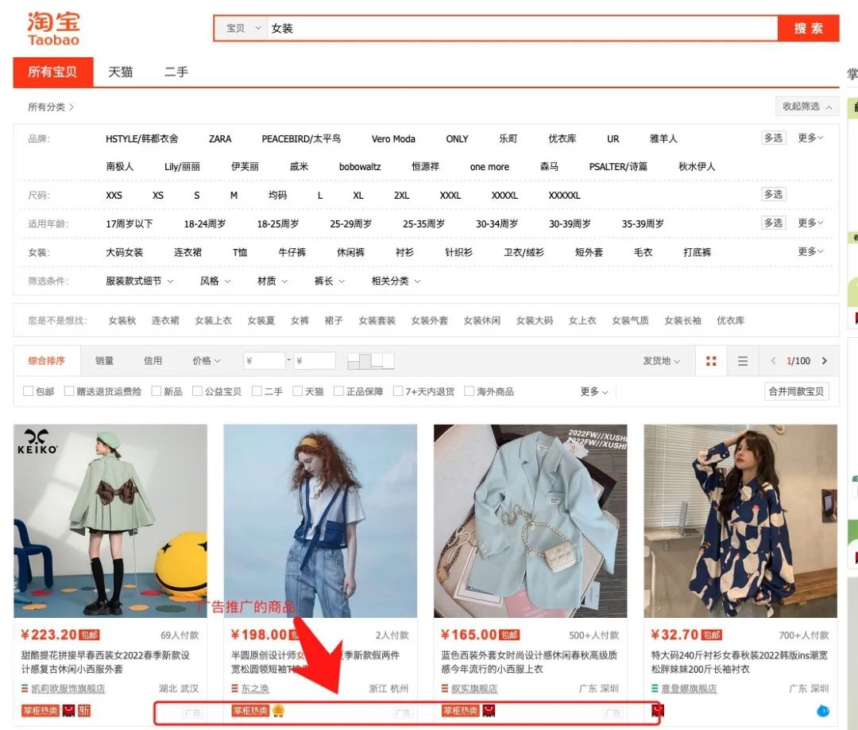The width and height of the screenshot is (858, 730).
Task: Collapse filters with 收起筛选
Action: [x=807, y=107]
